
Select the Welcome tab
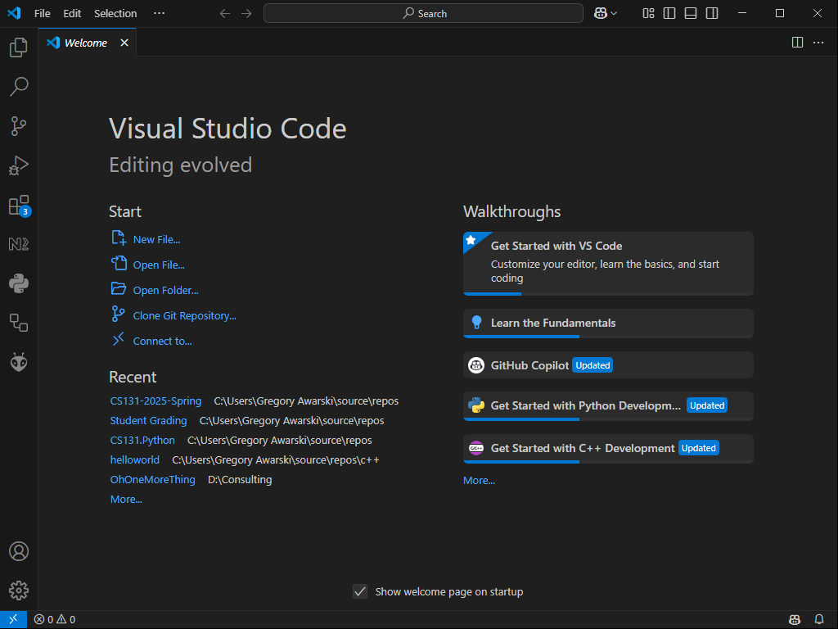coord(87,43)
